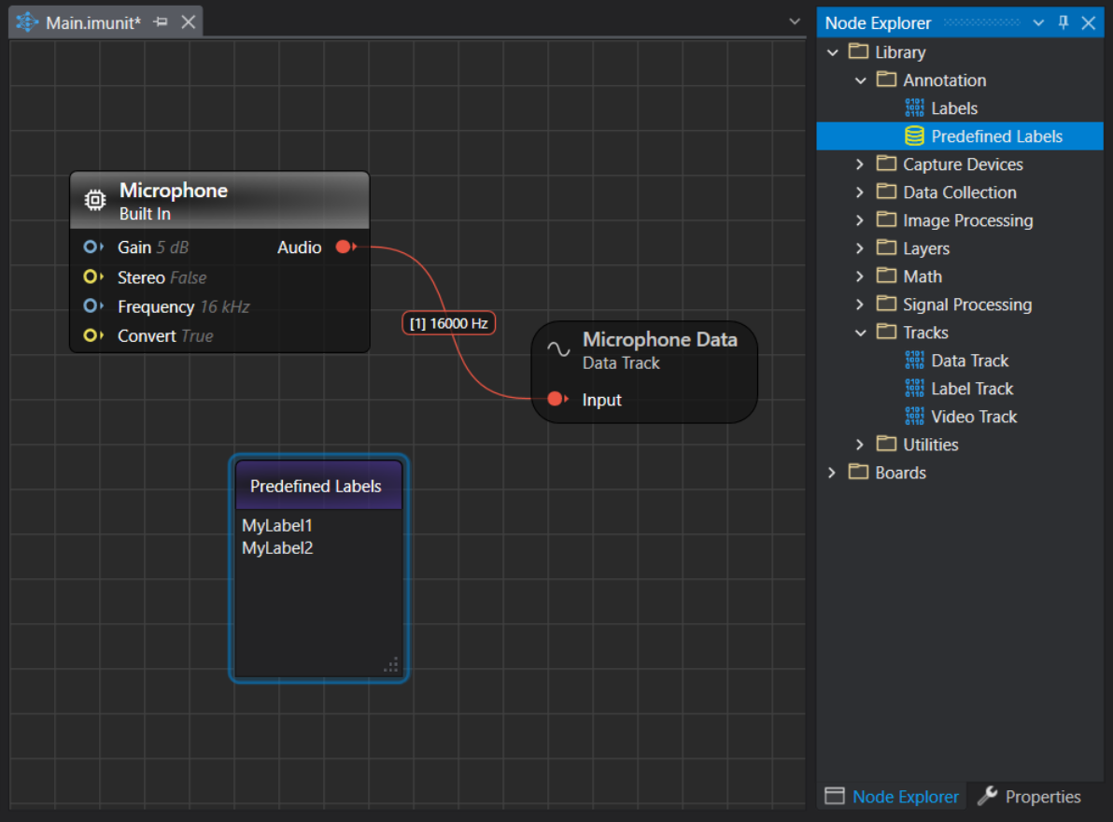Click the Video Track item icon

(x=914, y=417)
